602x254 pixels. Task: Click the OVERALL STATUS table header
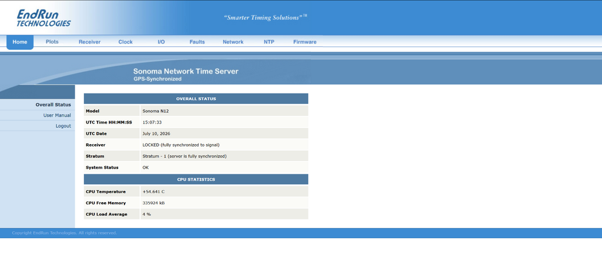pyautogui.click(x=196, y=99)
